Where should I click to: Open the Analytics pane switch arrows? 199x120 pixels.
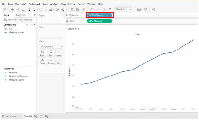(34, 15)
